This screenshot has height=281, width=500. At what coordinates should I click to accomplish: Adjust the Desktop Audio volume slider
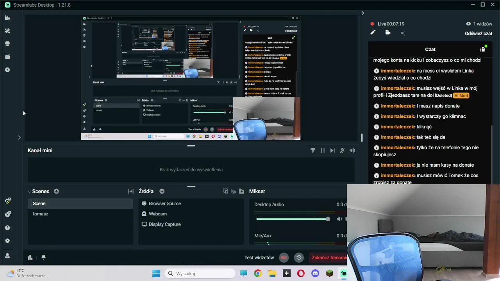pyautogui.click(x=293, y=219)
